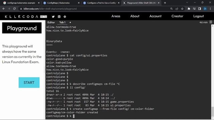The height and width of the screenshot is (120, 214).
Task: Click the START button
Action: (x=29, y=83)
